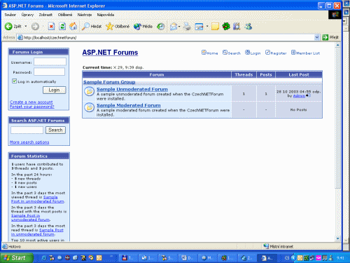Image resolution: width=350 pixels, height=263 pixels.
Task: Click the Print toolbar icon
Action: [187, 27]
